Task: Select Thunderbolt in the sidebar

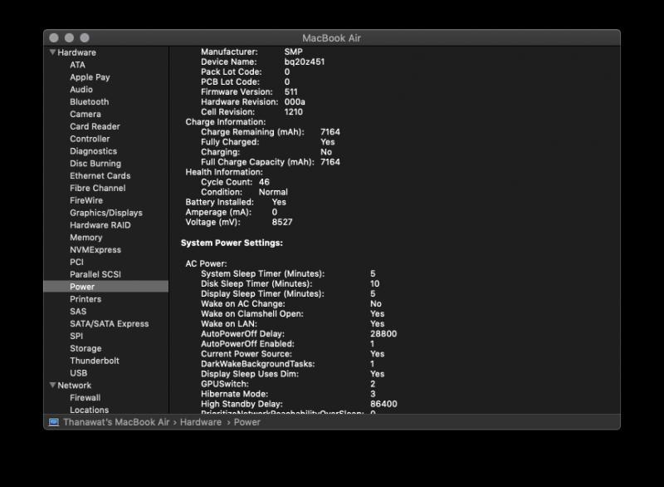Action: pyautogui.click(x=95, y=361)
